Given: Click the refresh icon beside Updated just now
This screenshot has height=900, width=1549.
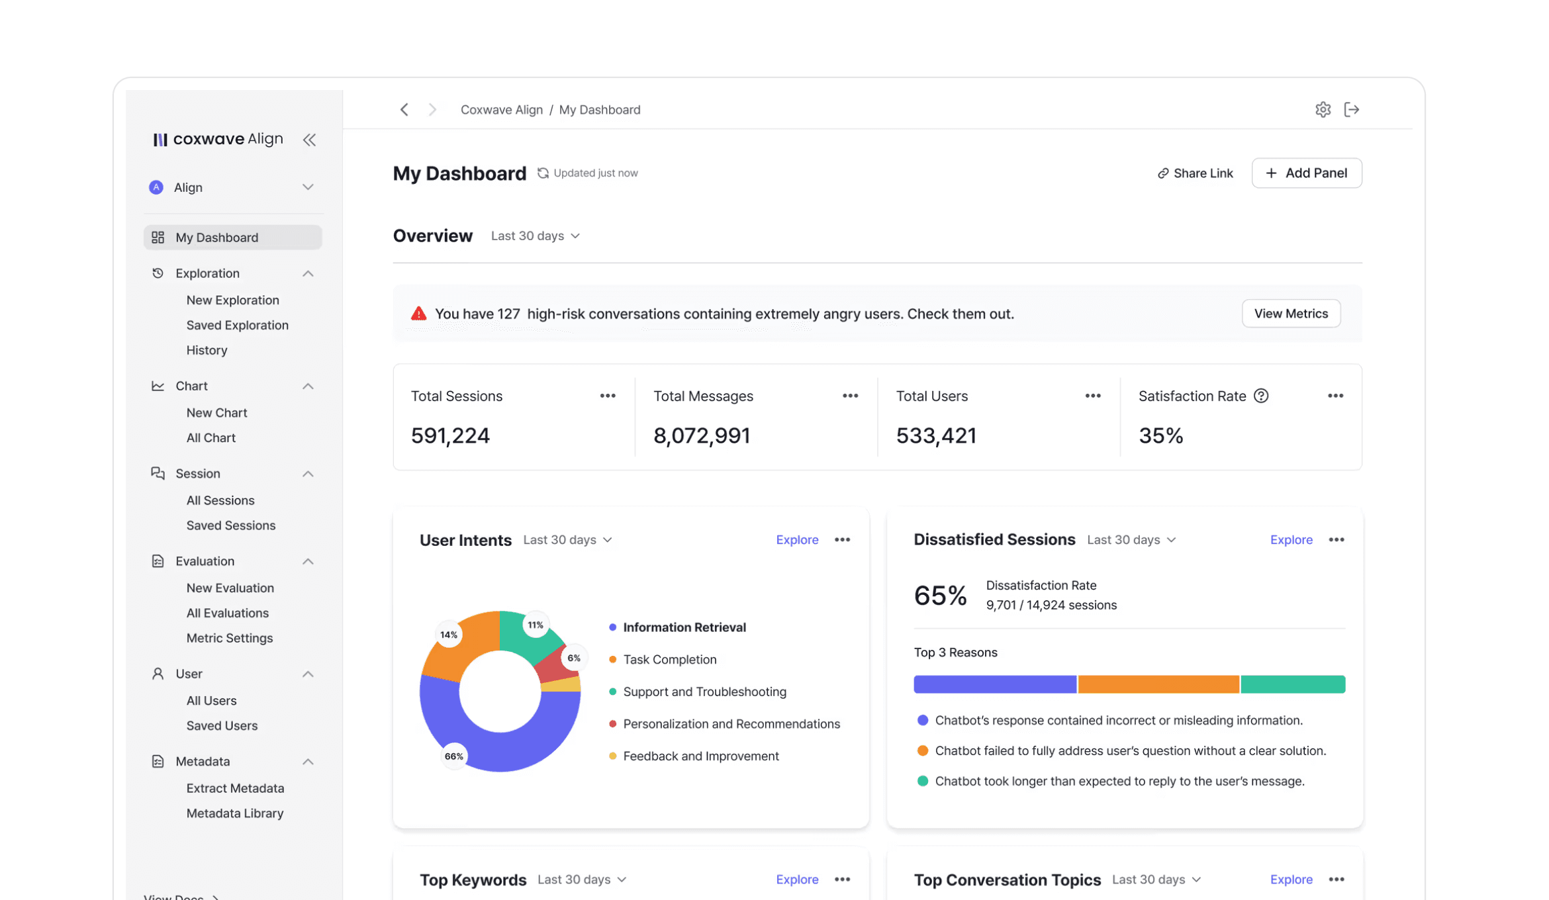Looking at the screenshot, I should [543, 173].
